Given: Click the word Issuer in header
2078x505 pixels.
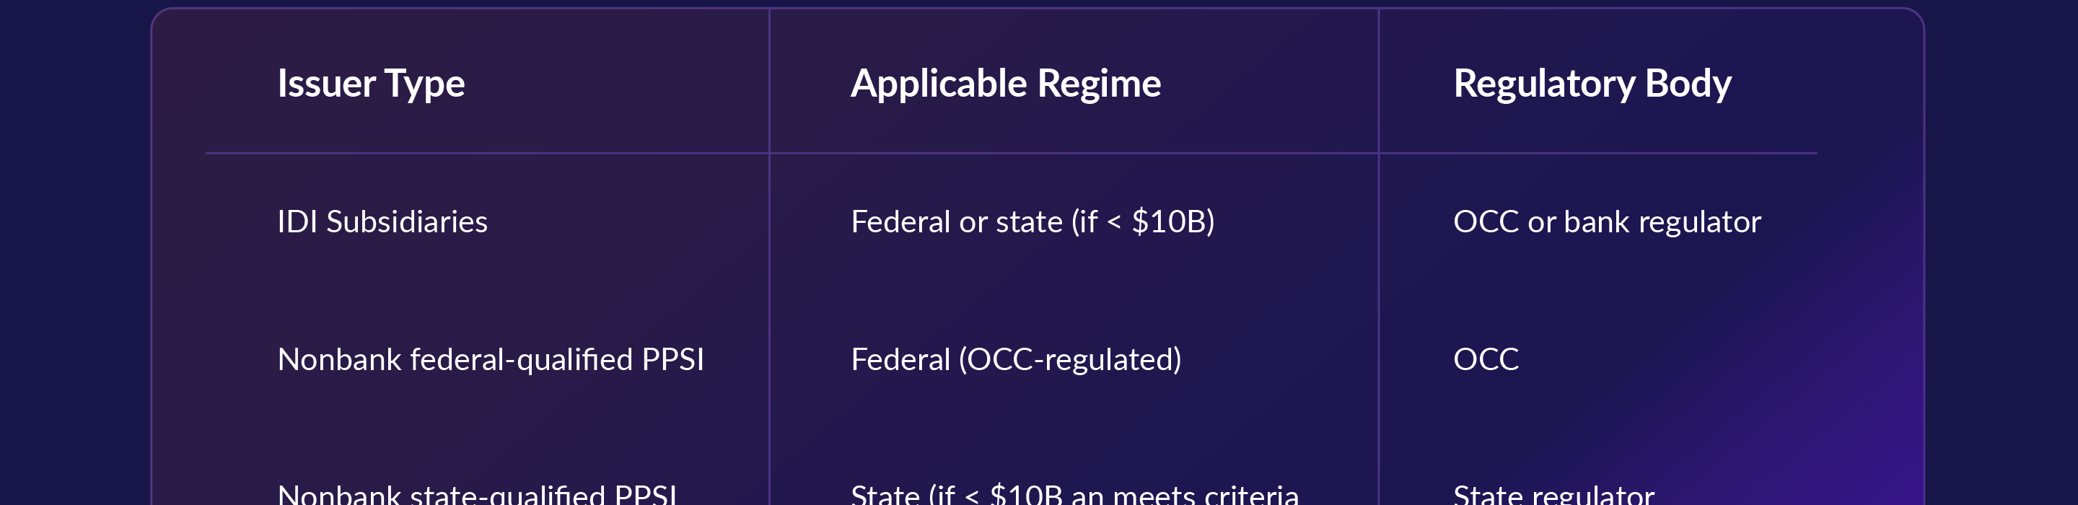Looking at the screenshot, I should [x=327, y=84].
